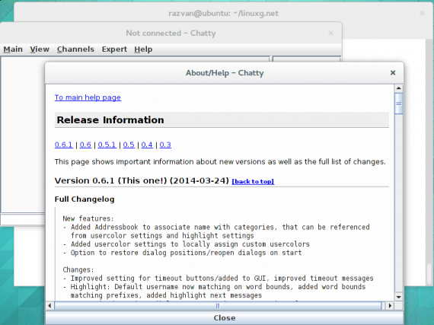Click the horizontal scrollbar thumb
The width and height of the screenshot is (434, 325).
pos(218,306)
